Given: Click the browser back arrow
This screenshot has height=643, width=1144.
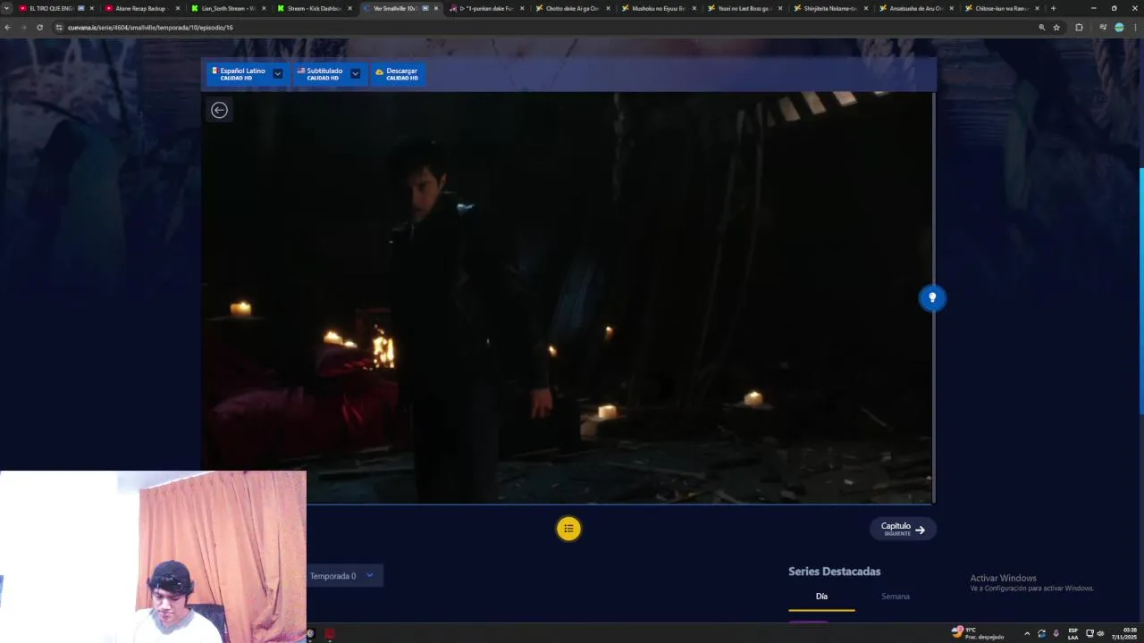Looking at the screenshot, I should (x=8, y=28).
